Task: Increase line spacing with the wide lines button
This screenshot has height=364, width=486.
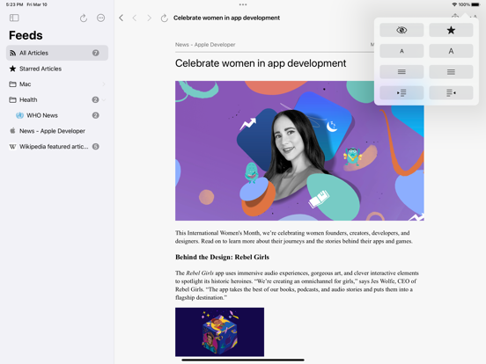Action: coord(451,72)
